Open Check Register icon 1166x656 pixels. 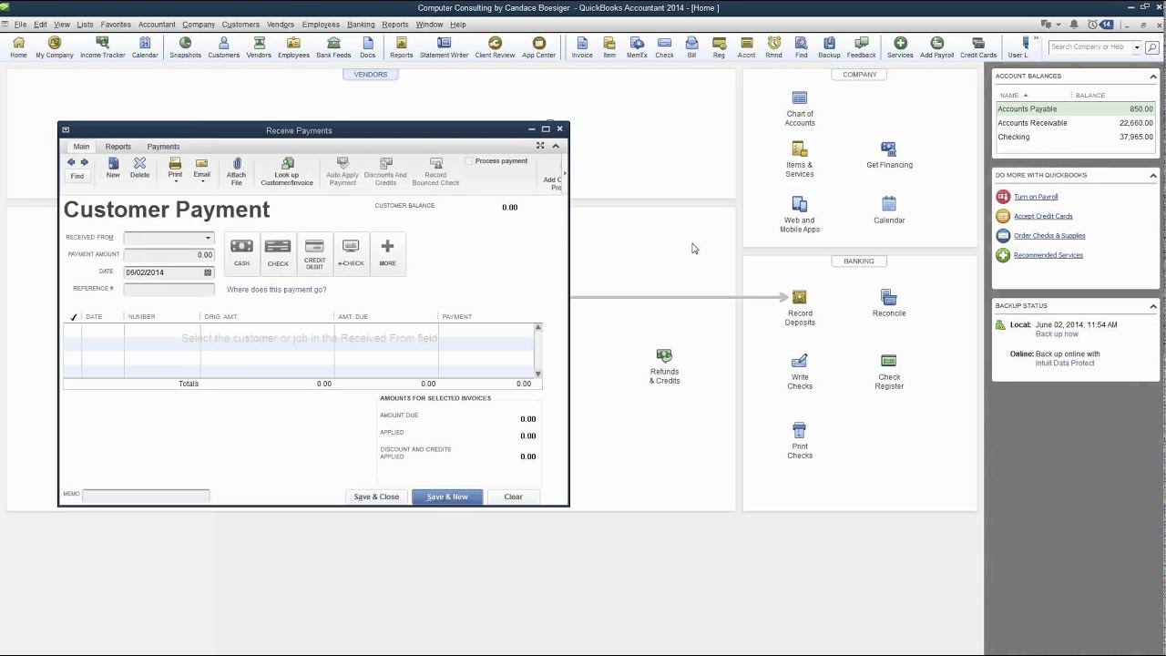point(889,372)
